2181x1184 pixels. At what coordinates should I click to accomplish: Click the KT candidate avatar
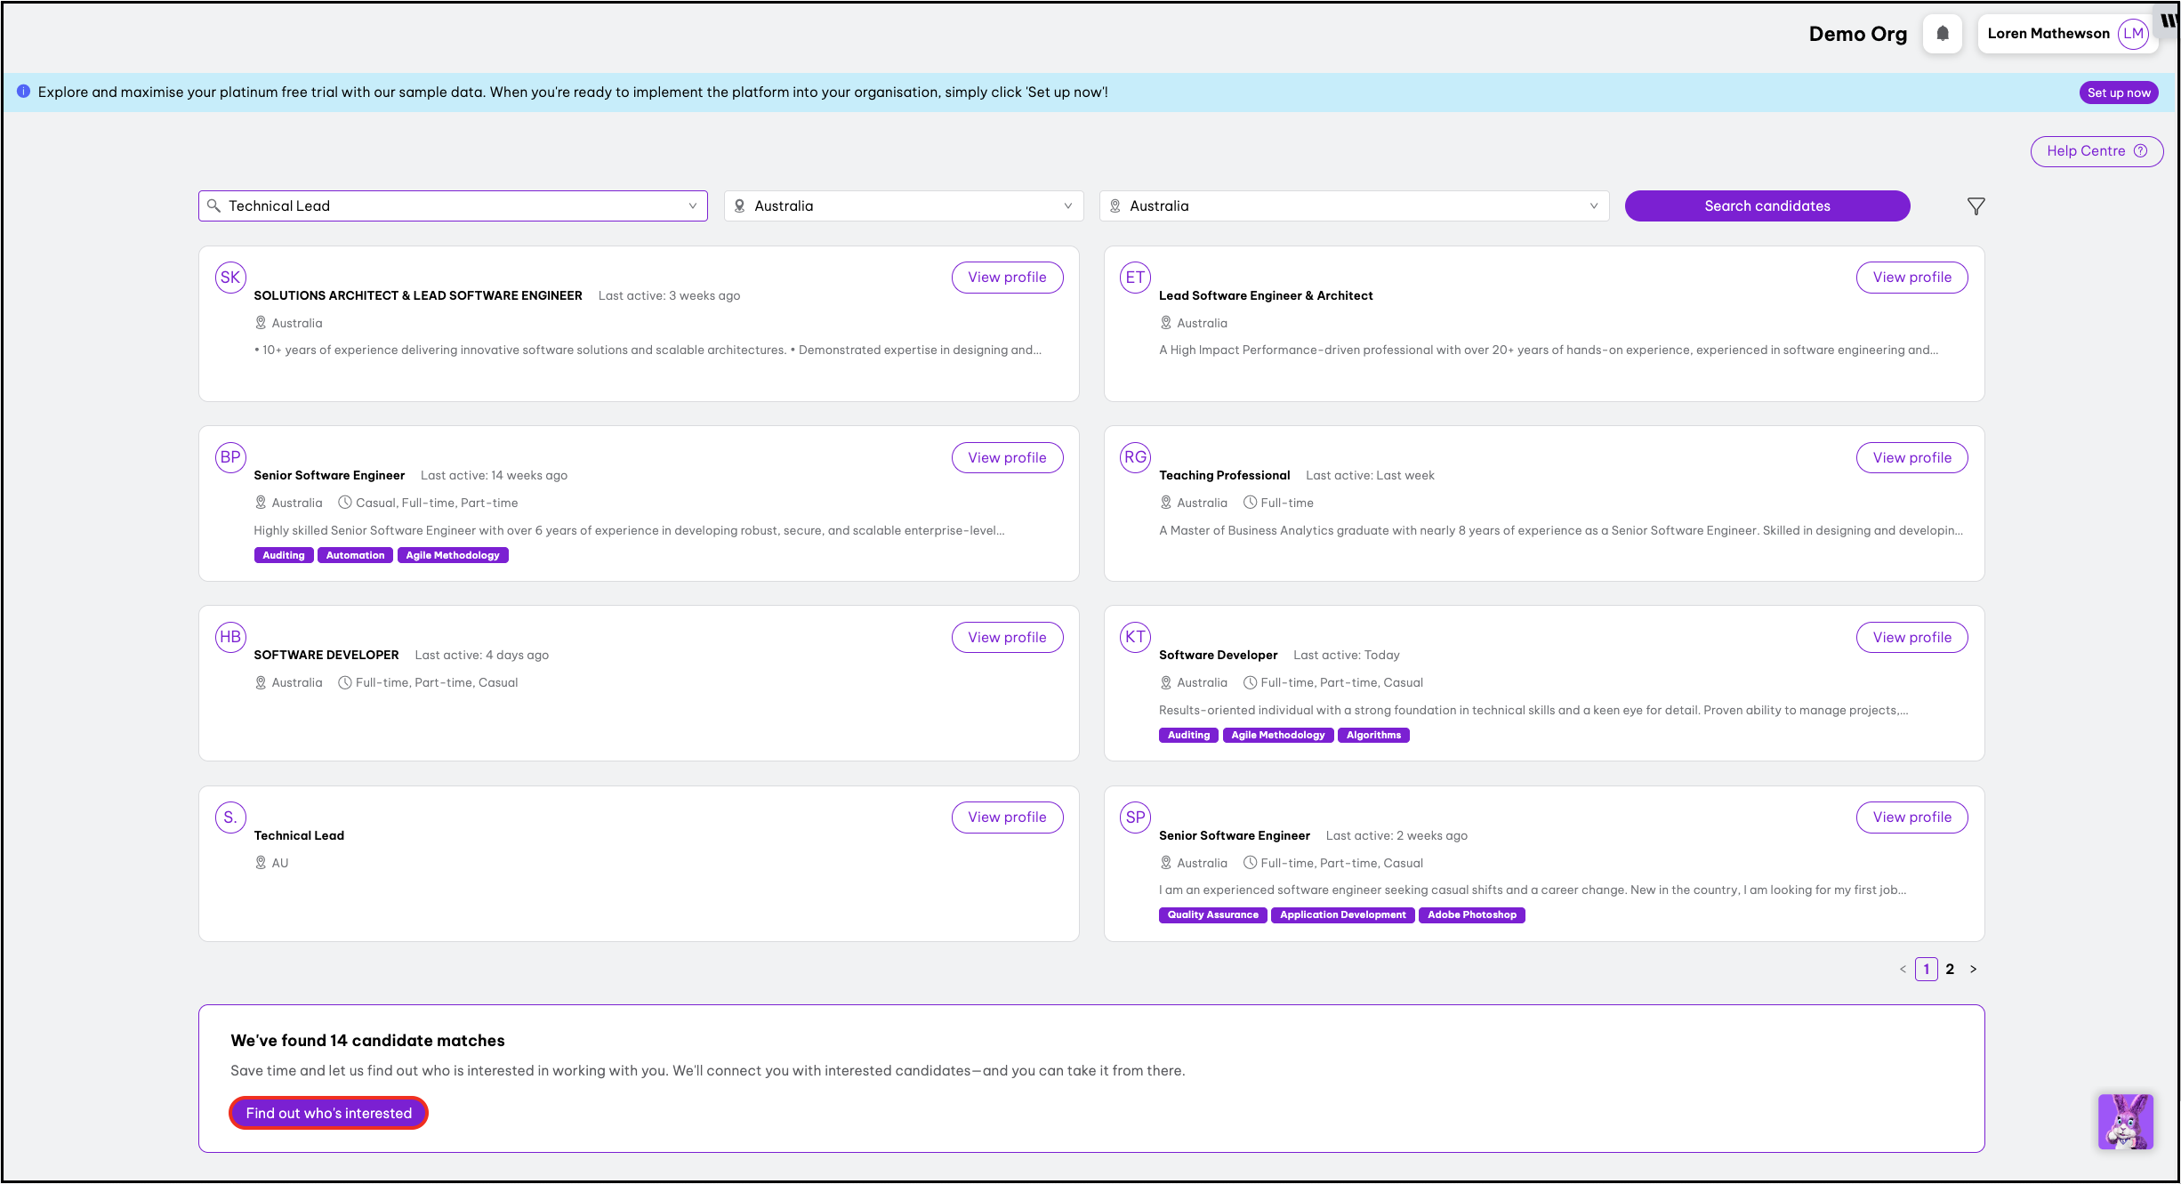click(1135, 637)
